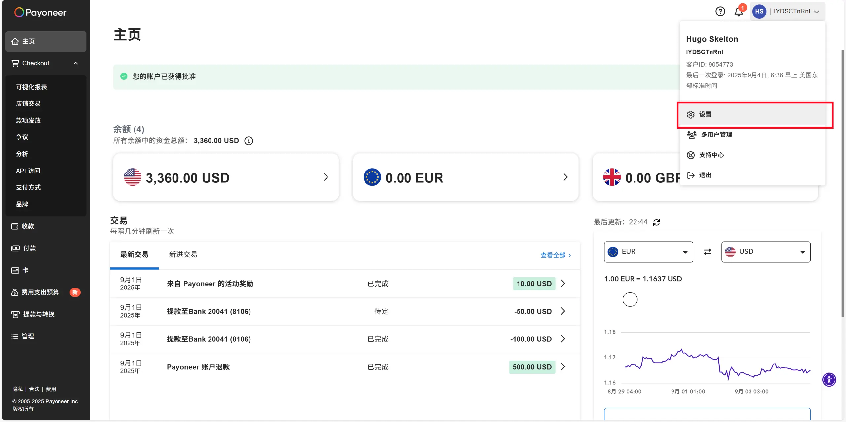Viewport: 846px width, 422px height.
Task: Open the USD target currency dropdown
Action: point(766,252)
